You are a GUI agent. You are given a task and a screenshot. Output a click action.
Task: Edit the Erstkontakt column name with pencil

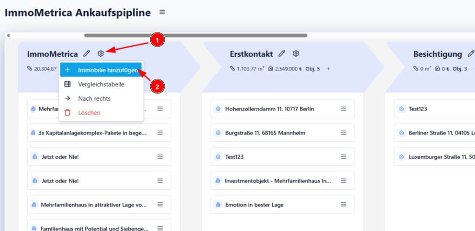pos(282,54)
